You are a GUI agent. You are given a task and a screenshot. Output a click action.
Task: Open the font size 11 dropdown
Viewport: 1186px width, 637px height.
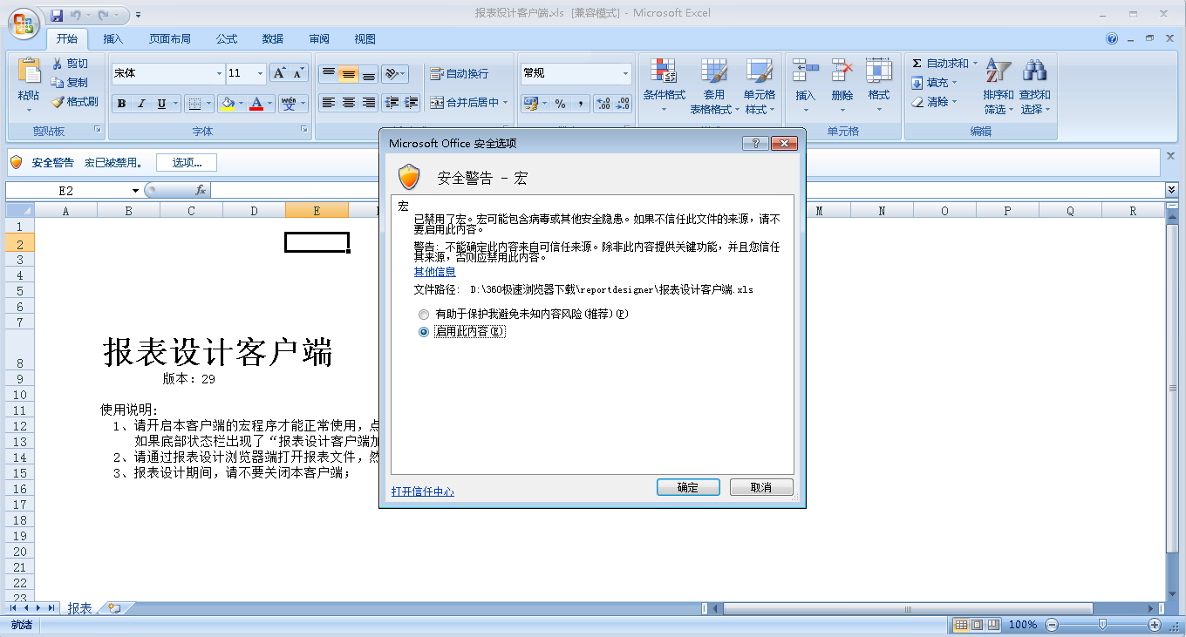click(x=260, y=73)
